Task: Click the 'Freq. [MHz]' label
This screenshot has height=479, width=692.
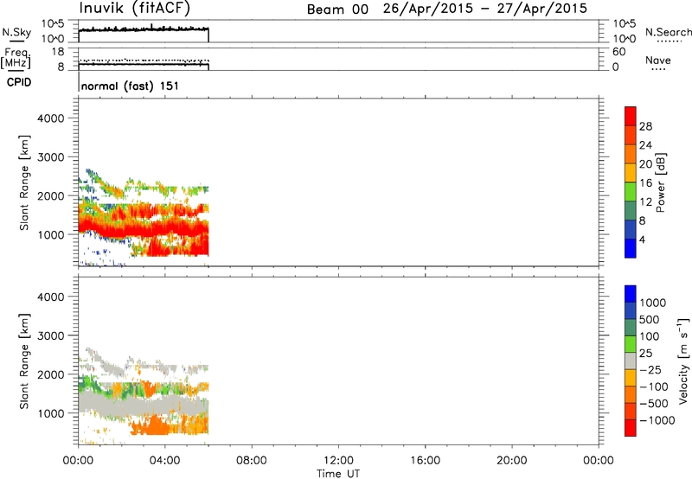Action: tap(16, 58)
